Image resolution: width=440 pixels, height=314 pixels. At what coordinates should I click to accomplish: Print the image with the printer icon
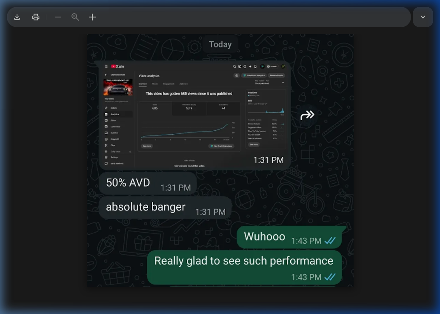36,17
